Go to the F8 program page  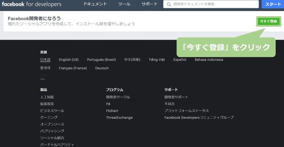(108, 104)
